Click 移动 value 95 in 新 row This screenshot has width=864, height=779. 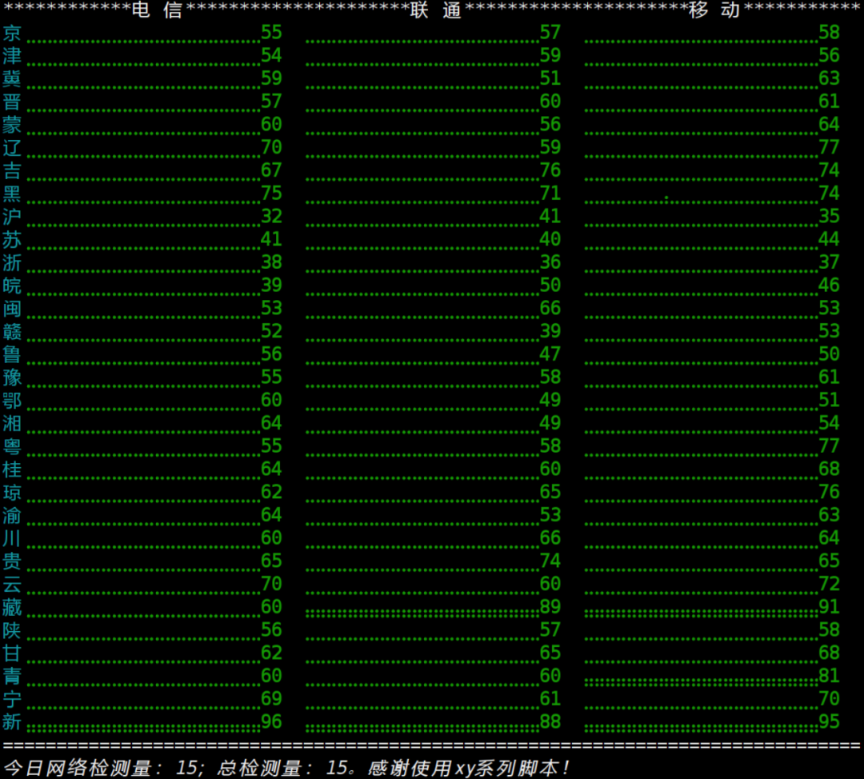829,721
